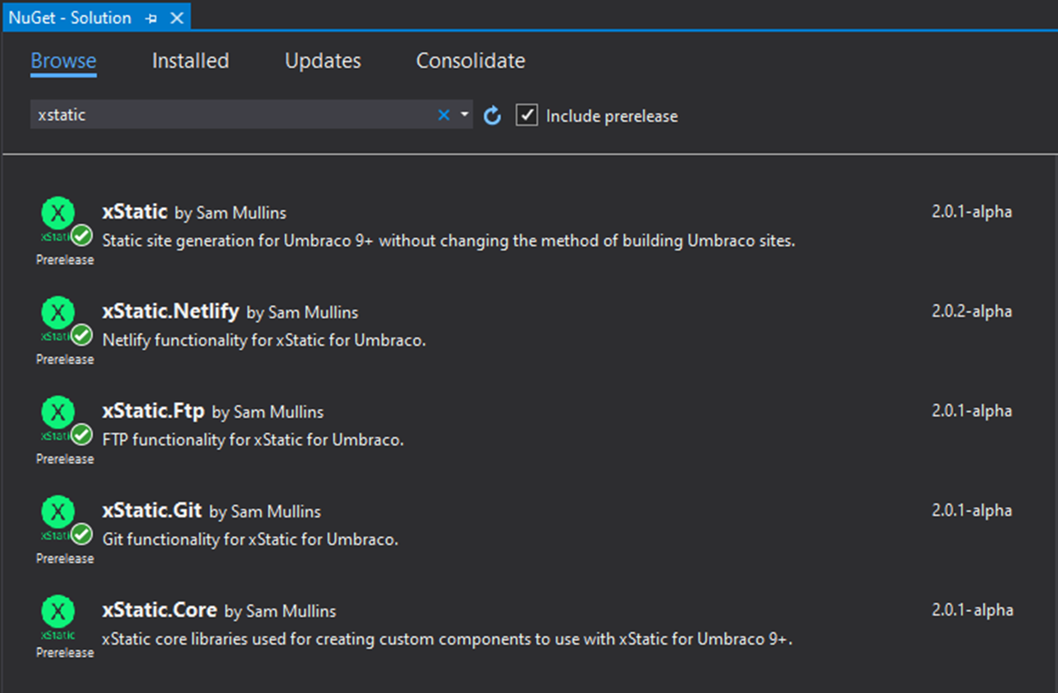The height and width of the screenshot is (693, 1058).
Task: Expand the search box dropdown arrow
Action: [x=464, y=115]
